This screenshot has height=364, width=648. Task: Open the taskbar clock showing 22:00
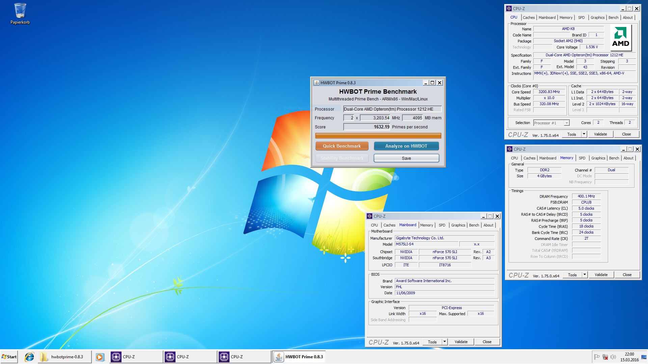pos(629,357)
